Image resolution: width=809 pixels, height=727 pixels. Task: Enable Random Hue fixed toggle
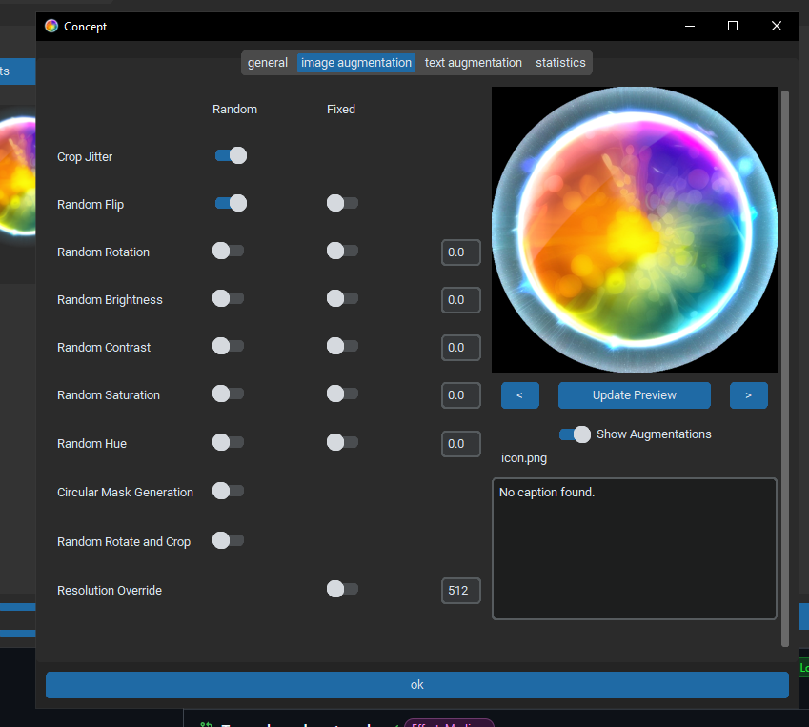click(342, 443)
